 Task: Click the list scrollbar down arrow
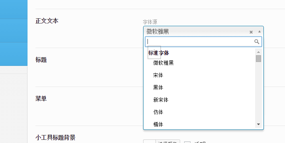coord(258,124)
